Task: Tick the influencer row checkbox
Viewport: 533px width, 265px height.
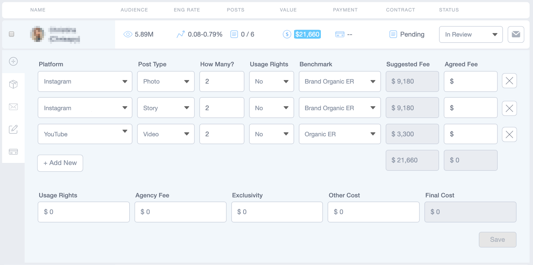Action: pos(12,34)
